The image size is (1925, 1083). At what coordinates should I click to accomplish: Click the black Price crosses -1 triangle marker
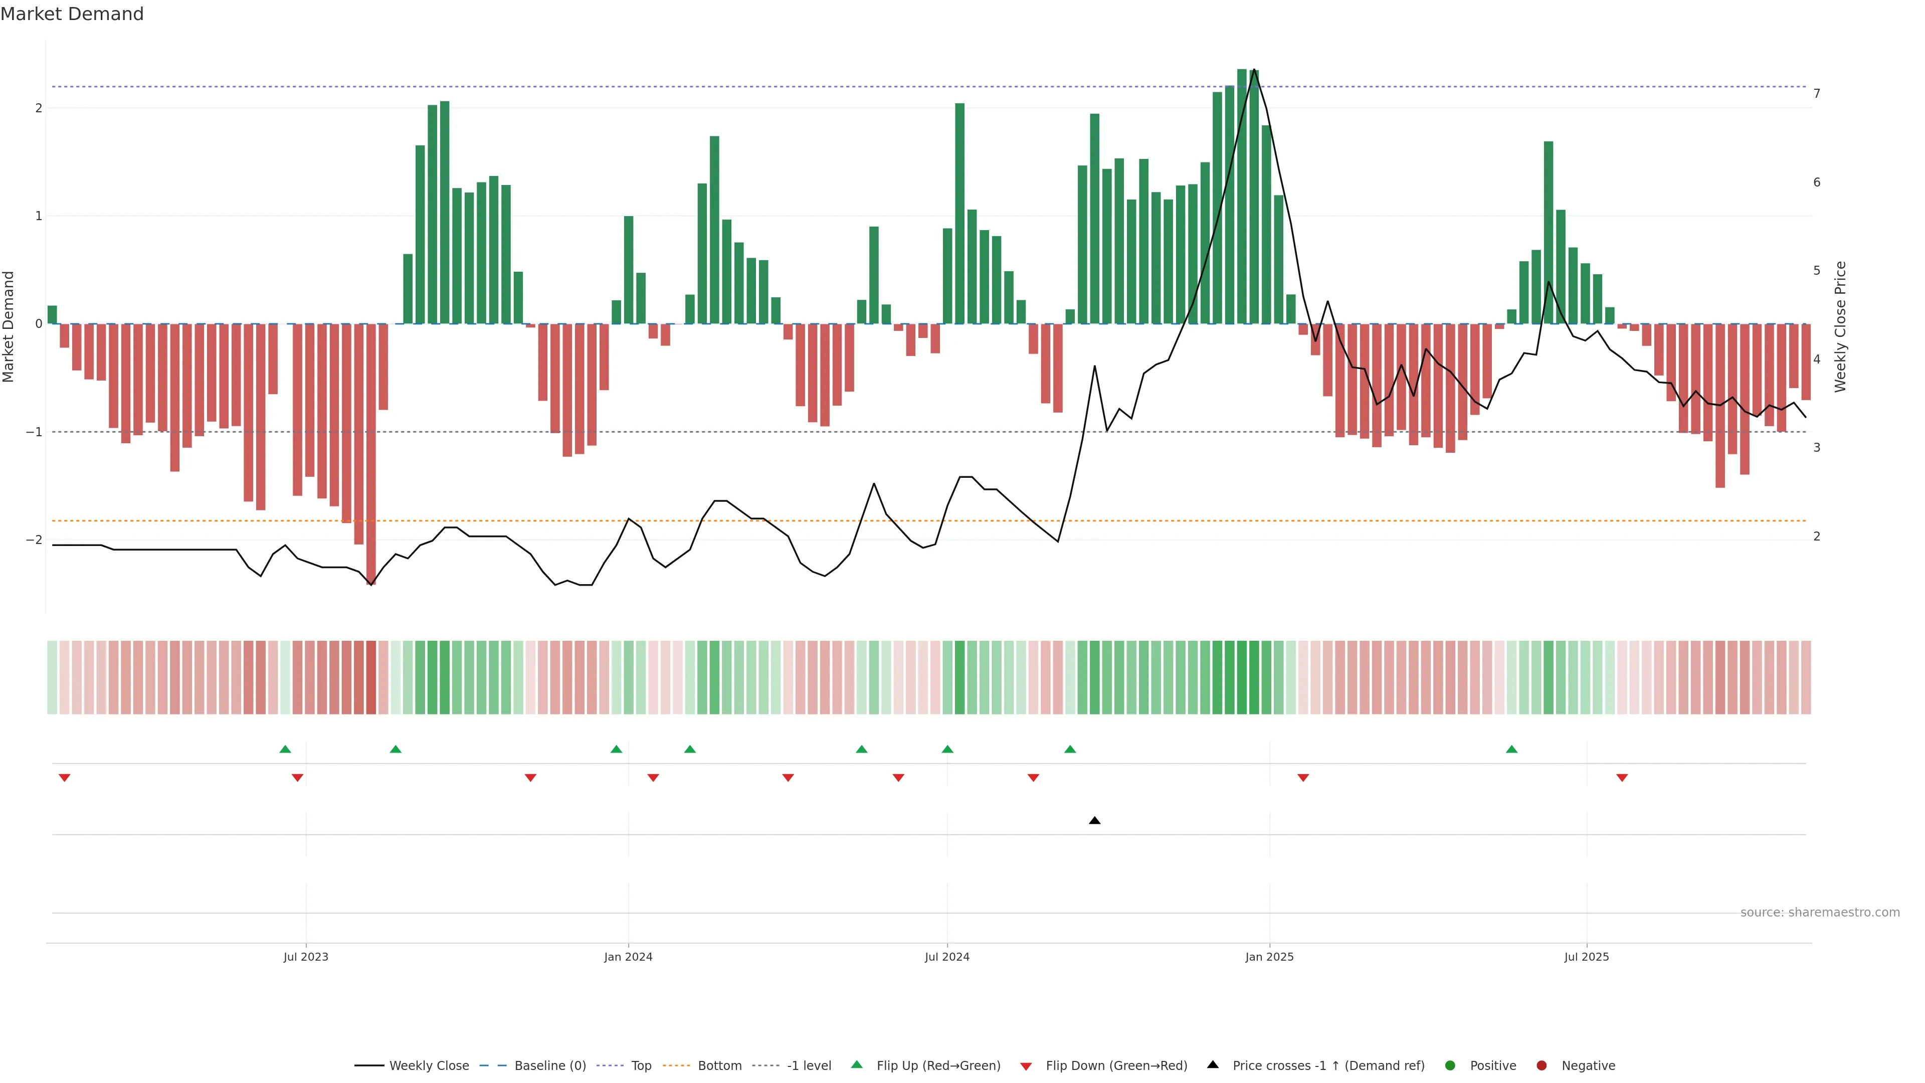[1094, 821]
